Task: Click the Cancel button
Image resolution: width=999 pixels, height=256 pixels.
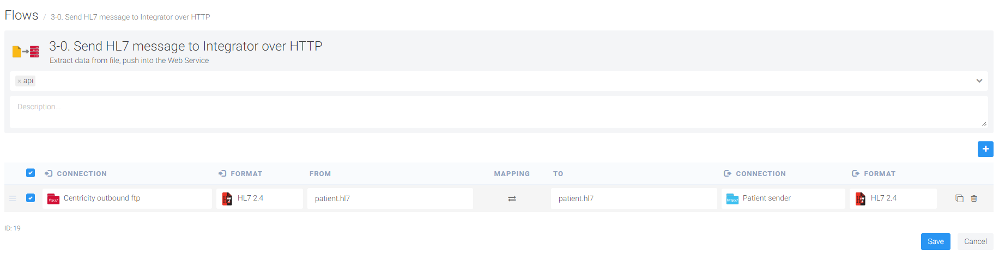Action: pos(976,242)
